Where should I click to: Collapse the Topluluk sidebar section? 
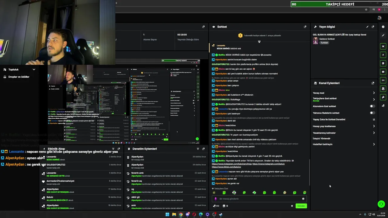coord(34,70)
